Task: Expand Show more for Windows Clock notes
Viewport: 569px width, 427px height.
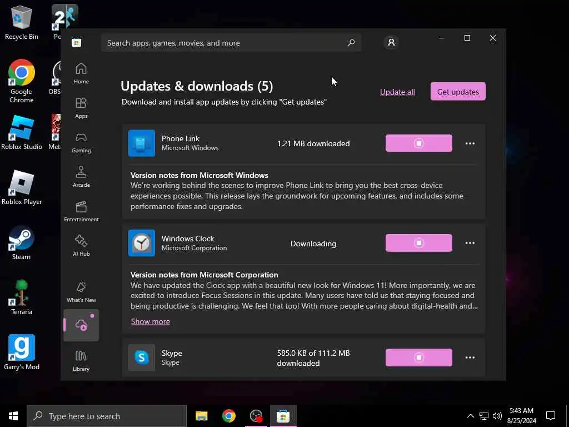Action: (150, 321)
